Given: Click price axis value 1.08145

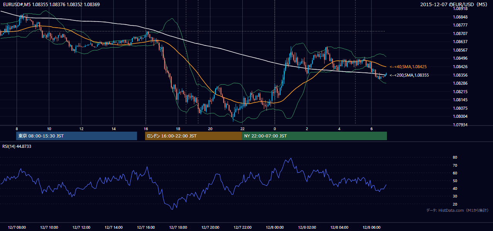Looking at the screenshot, I should pyautogui.click(x=460, y=100).
